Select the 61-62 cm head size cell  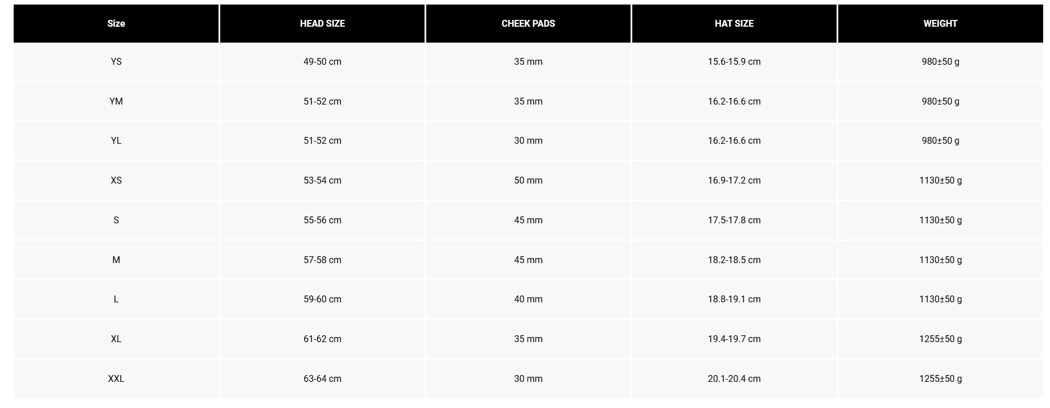pos(322,339)
